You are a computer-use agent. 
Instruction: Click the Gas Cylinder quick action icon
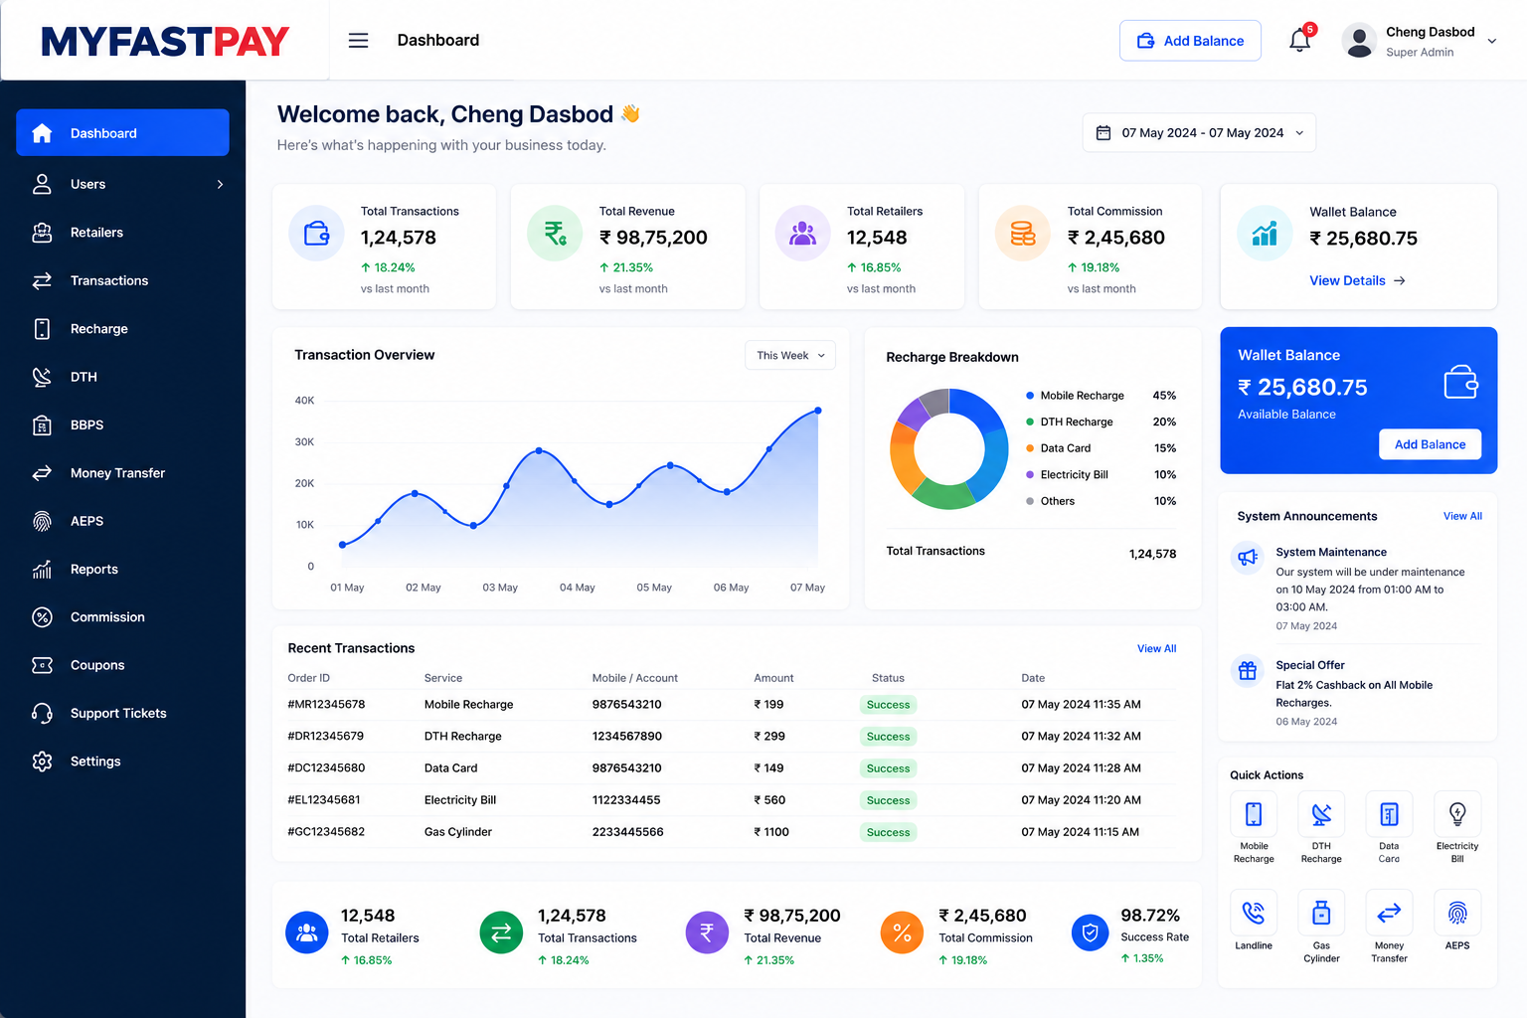(1321, 913)
